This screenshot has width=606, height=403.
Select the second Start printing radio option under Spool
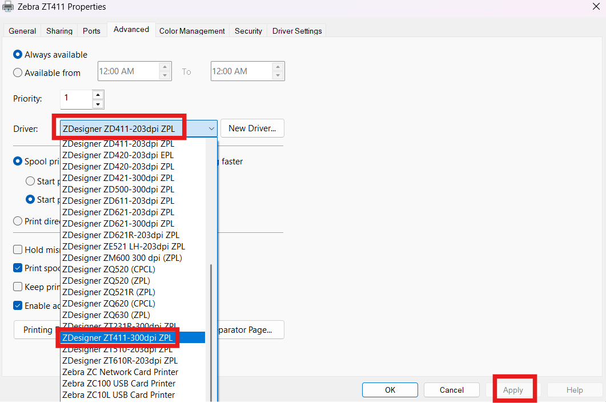tap(30, 199)
